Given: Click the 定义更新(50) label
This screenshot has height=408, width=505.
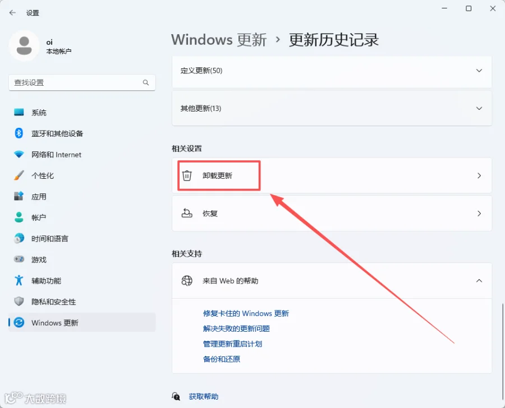Looking at the screenshot, I should (x=201, y=71).
